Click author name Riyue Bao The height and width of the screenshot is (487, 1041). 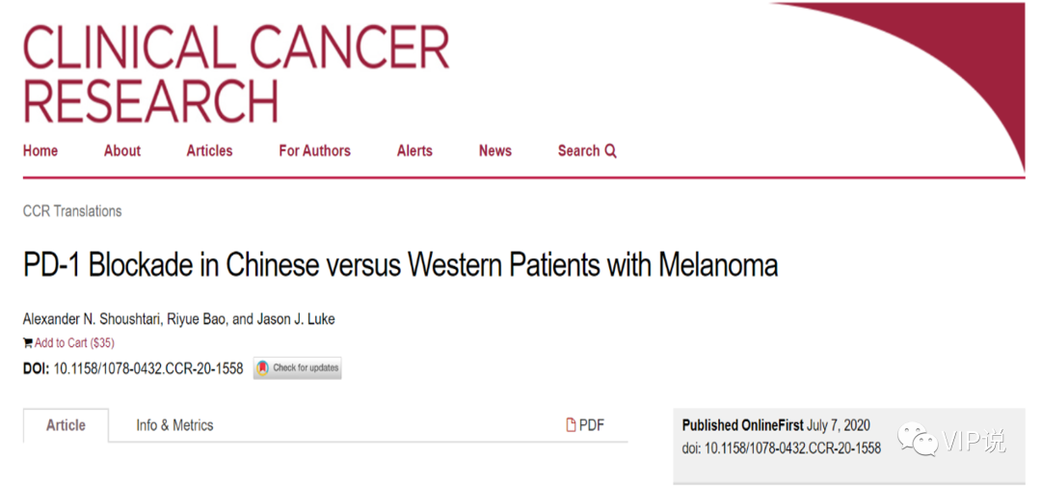click(197, 319)
